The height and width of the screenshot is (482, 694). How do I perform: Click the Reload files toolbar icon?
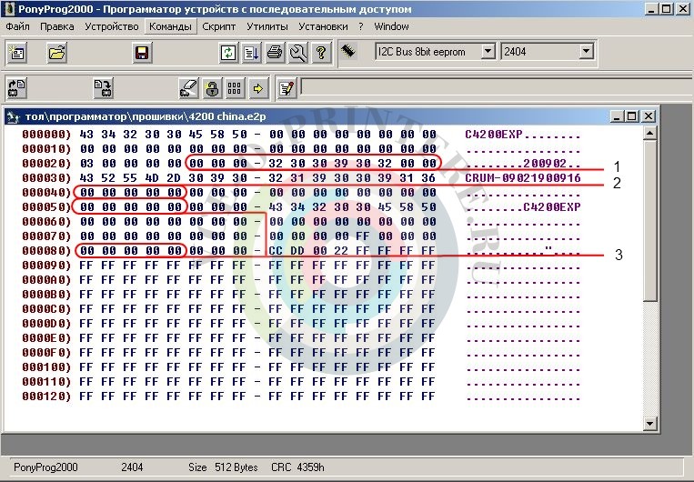[228, 53]
